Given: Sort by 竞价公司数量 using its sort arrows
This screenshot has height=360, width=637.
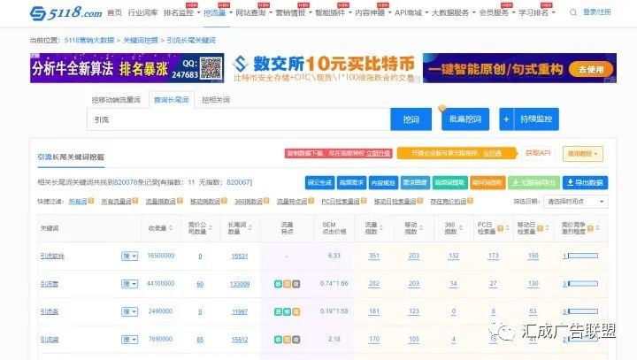Looking at the screenshot, I should pos(211,228).
